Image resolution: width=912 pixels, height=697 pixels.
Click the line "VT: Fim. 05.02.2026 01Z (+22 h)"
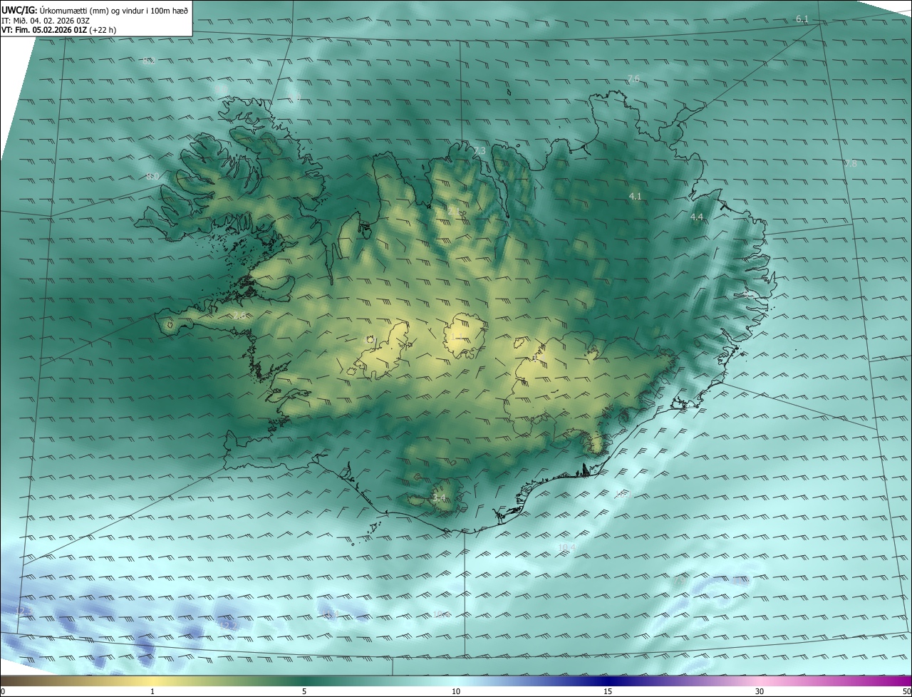pos(59,31)
